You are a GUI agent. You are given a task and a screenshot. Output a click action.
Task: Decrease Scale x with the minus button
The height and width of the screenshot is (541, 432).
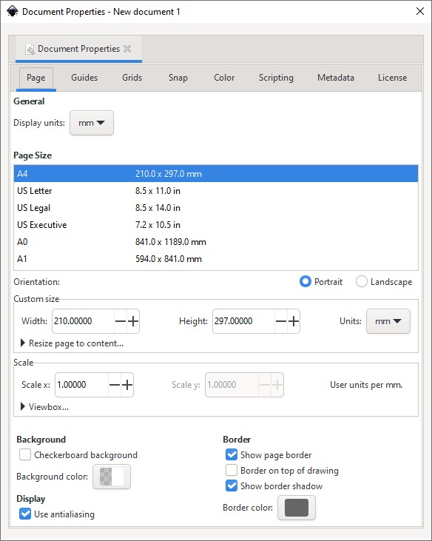click(x=115, y=385)
